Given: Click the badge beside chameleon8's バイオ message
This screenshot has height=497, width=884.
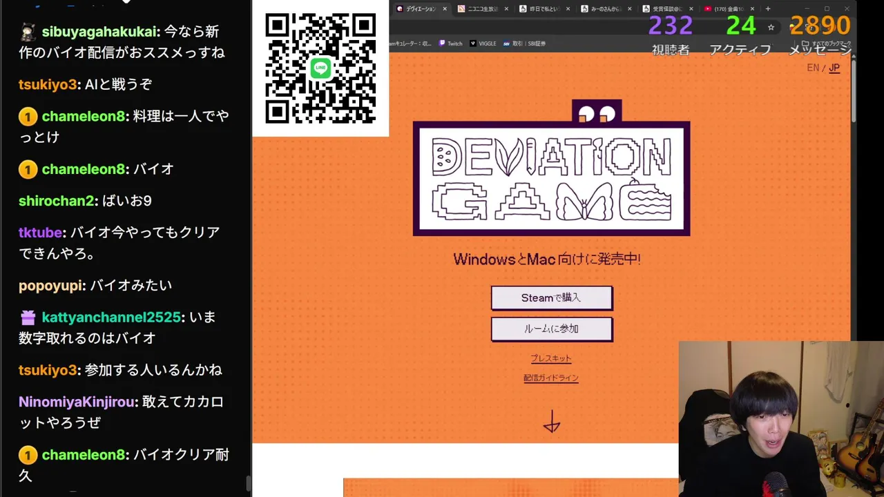Looking at the screenshot, I should (28, 169).
